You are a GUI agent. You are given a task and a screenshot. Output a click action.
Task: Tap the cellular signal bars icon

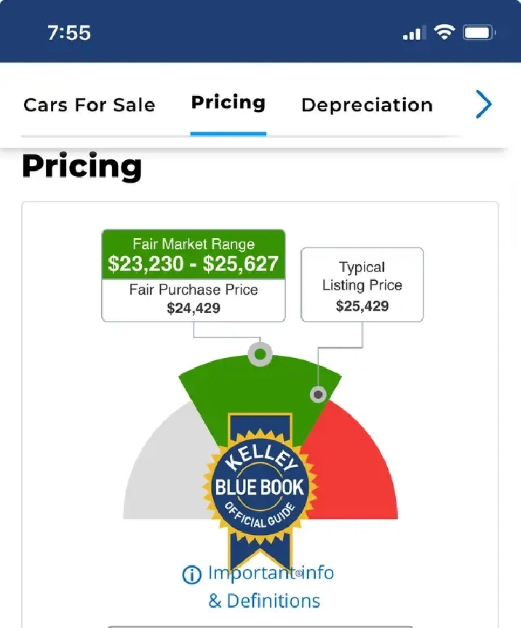pyautogui.click(x=413, y=33)
